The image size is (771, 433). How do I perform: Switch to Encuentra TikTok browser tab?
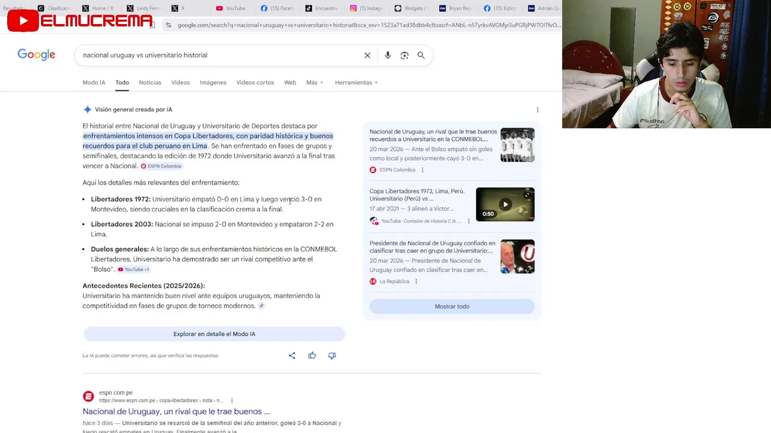tap(322, 8)
